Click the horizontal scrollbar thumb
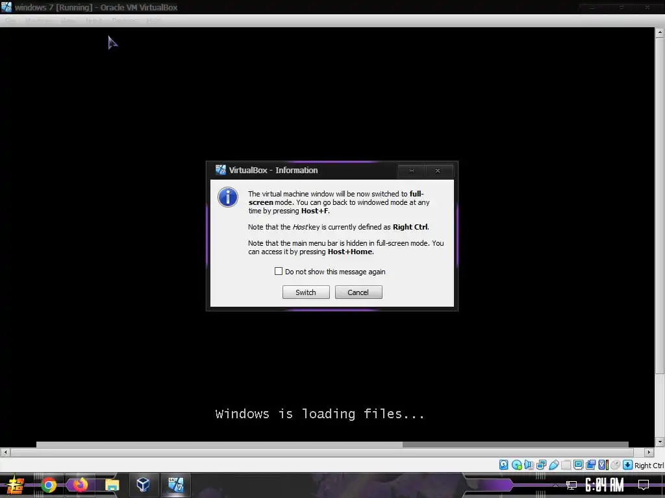The image size is (665, 498). pos(322,452)
